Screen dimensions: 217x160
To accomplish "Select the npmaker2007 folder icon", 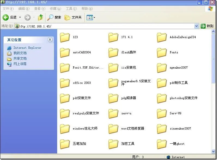I will 162,68.
